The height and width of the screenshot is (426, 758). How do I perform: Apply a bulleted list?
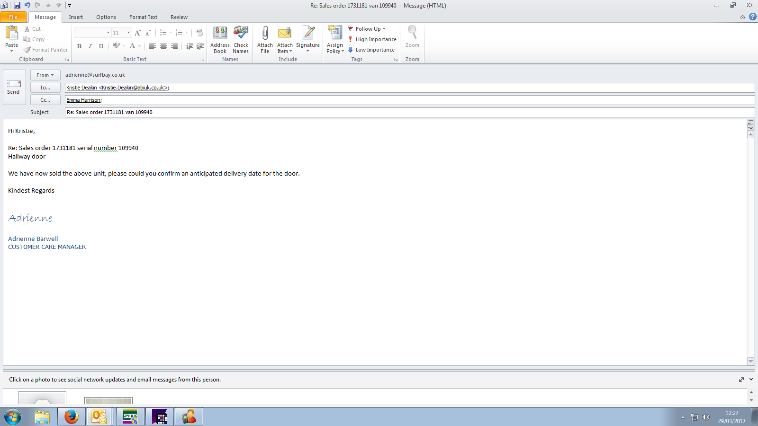click(163, 33)
